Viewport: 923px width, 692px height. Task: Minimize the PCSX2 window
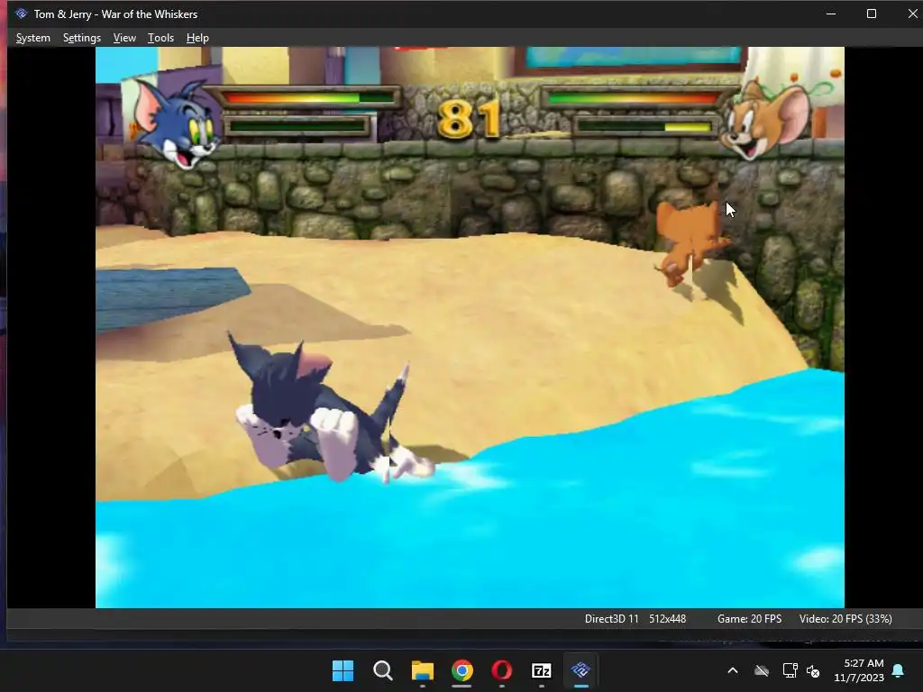(x=831, y=14)
